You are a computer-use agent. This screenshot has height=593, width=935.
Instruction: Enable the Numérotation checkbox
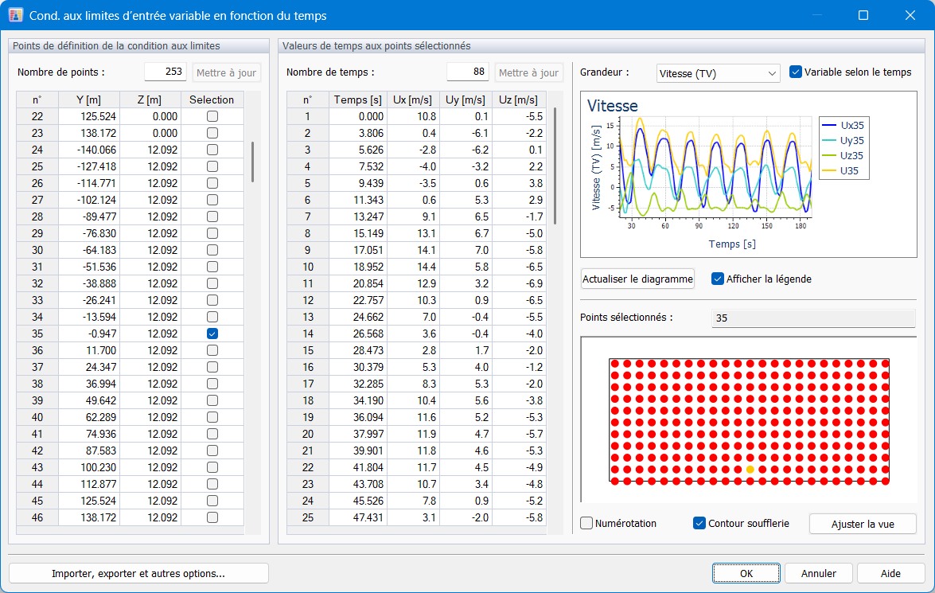[586, 523]
